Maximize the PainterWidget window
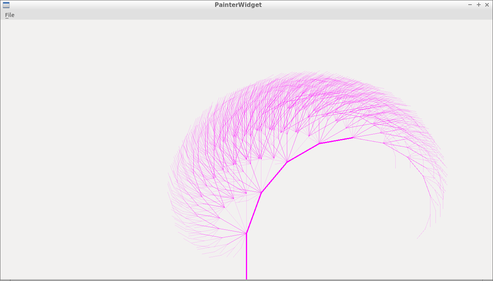 478,5
